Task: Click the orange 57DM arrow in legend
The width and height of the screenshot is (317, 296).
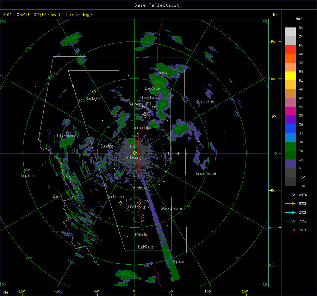Action: pos(290,204)
